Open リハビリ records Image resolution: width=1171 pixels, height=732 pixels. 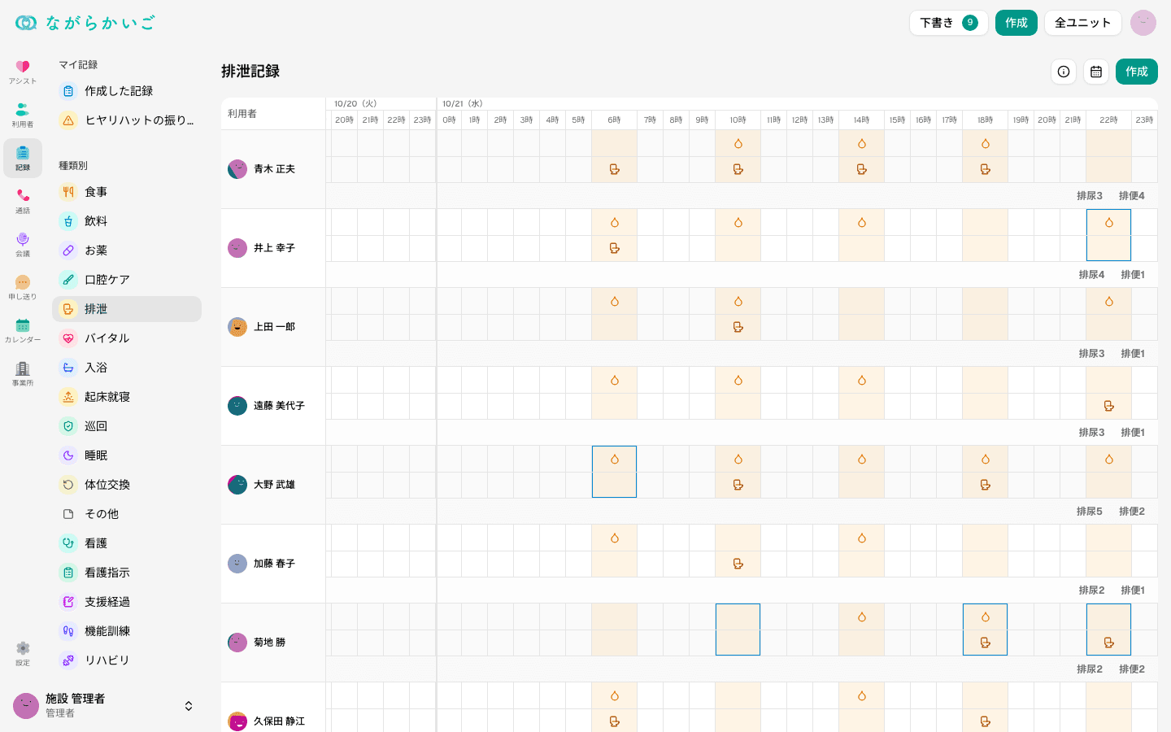[x=127, y=660]
